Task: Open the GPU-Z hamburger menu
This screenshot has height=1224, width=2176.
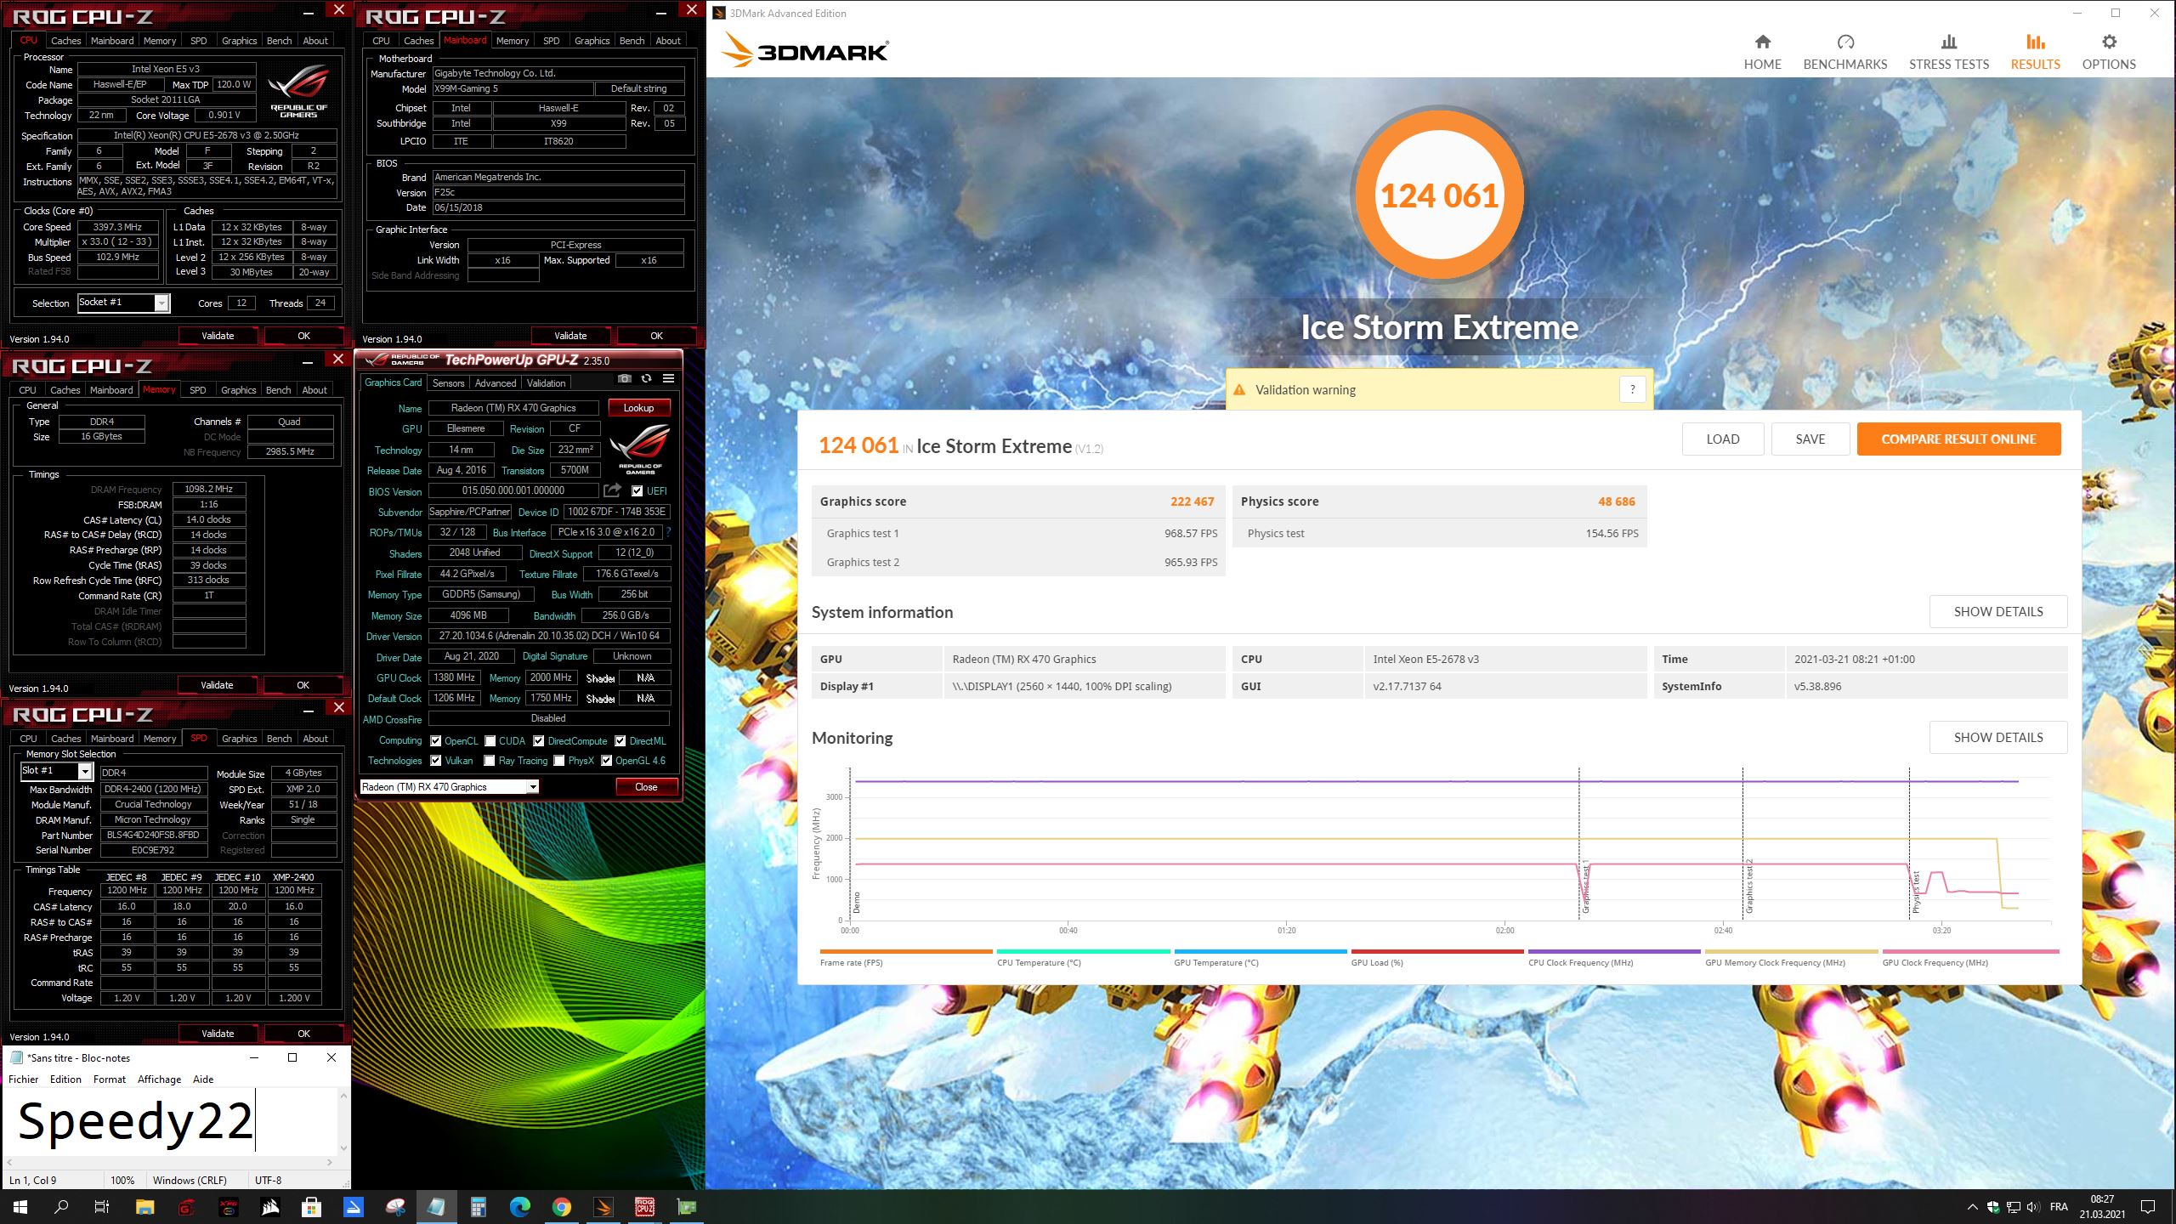Action: 669,379
